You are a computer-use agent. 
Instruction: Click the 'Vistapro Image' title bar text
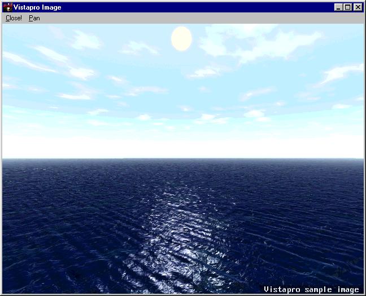point(37,7)
